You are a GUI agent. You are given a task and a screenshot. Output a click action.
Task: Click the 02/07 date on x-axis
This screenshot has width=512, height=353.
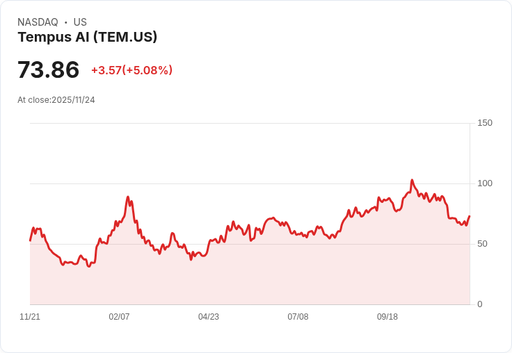119,317
